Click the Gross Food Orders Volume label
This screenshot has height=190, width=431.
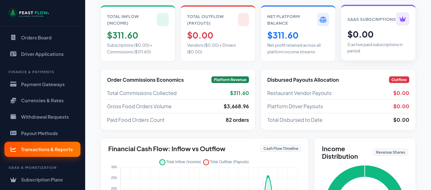[139, 106]
